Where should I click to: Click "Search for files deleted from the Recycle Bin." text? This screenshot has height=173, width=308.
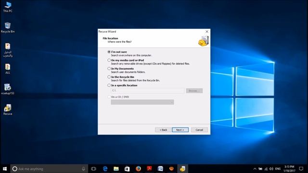(135, 80)
